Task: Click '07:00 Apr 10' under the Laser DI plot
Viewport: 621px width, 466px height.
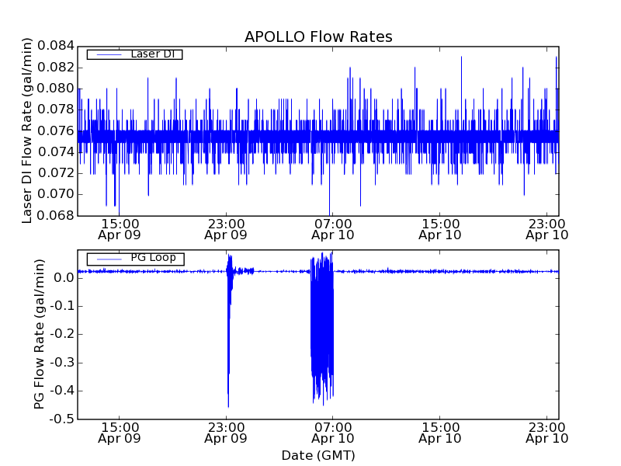Action: click(333, 229)
